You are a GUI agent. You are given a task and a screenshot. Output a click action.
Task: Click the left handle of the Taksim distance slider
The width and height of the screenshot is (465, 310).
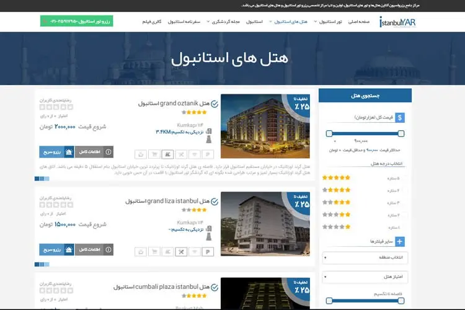point(329,301)
